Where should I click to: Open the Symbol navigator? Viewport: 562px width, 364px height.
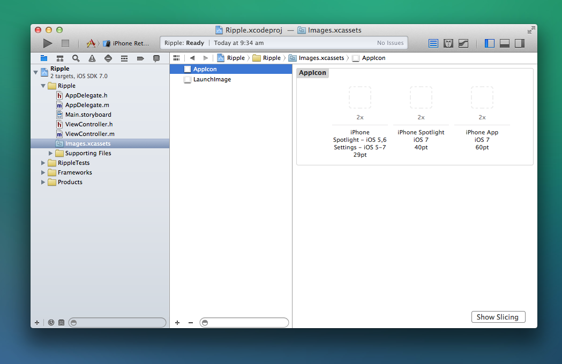(60, 58)
